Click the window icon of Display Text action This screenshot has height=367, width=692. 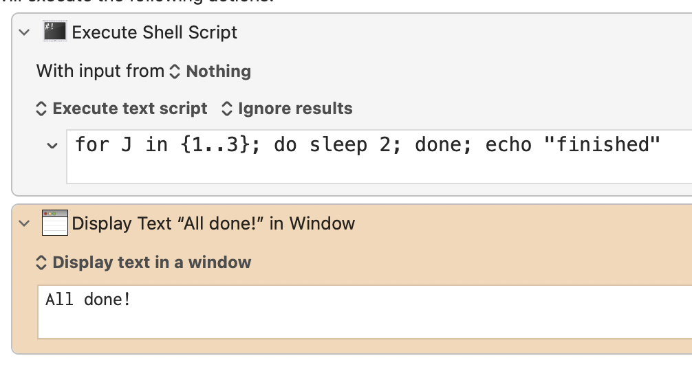pos(54,223)
